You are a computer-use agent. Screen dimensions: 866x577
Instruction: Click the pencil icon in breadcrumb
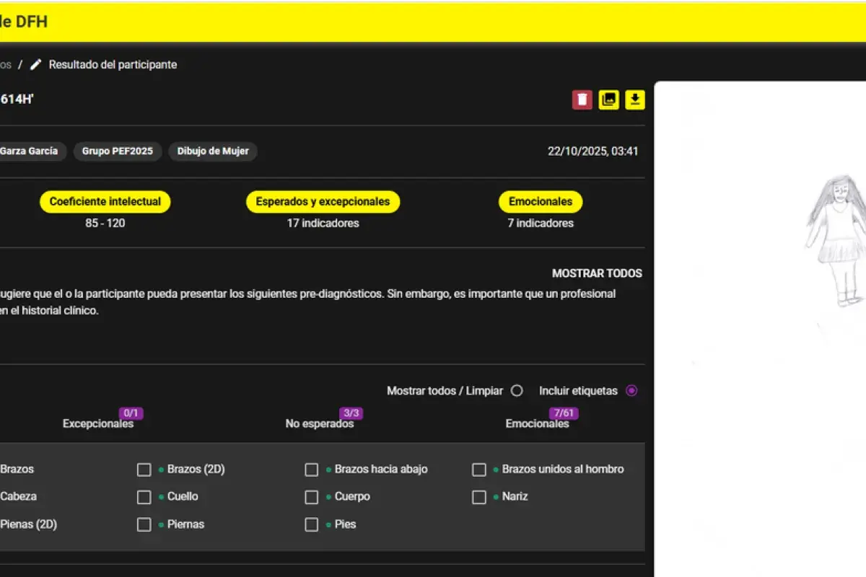36,65
